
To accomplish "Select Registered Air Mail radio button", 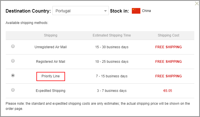I will coord(13,61).
